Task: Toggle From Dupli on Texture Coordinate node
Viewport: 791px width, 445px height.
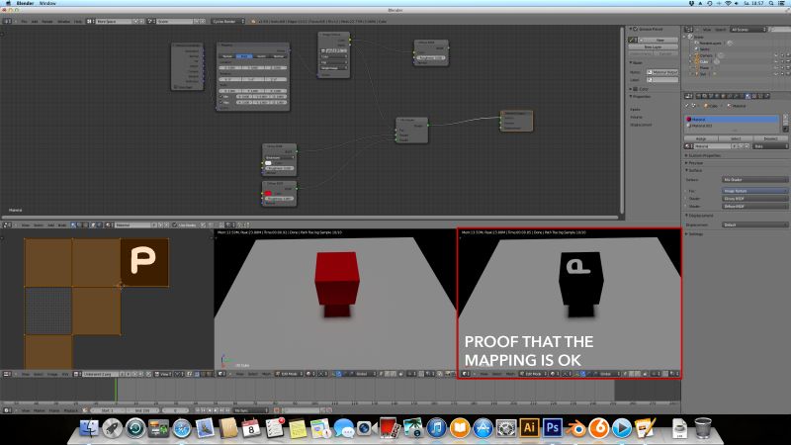Action: 175,87
